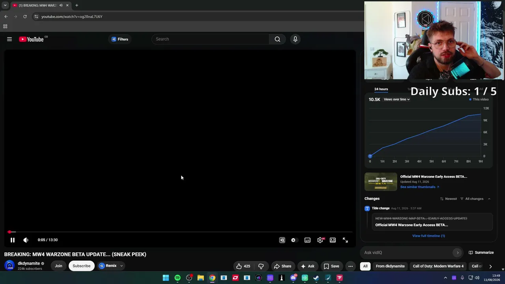The width and height of the screenshot is (505, 284).
Task: Show hidden system tray icons
Action: click(445, 278)
